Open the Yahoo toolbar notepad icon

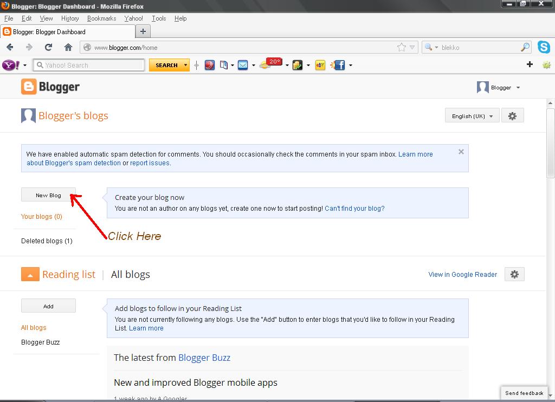298,65
